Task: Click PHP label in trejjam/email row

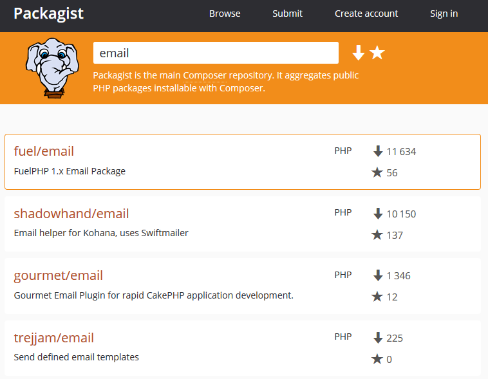Action: click(x=343, y=337)
